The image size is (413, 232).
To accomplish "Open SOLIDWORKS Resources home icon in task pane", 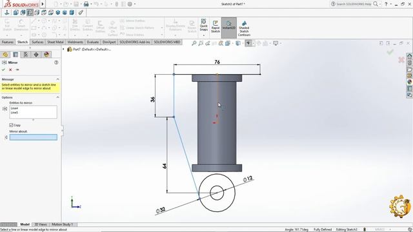I will 409,56.
